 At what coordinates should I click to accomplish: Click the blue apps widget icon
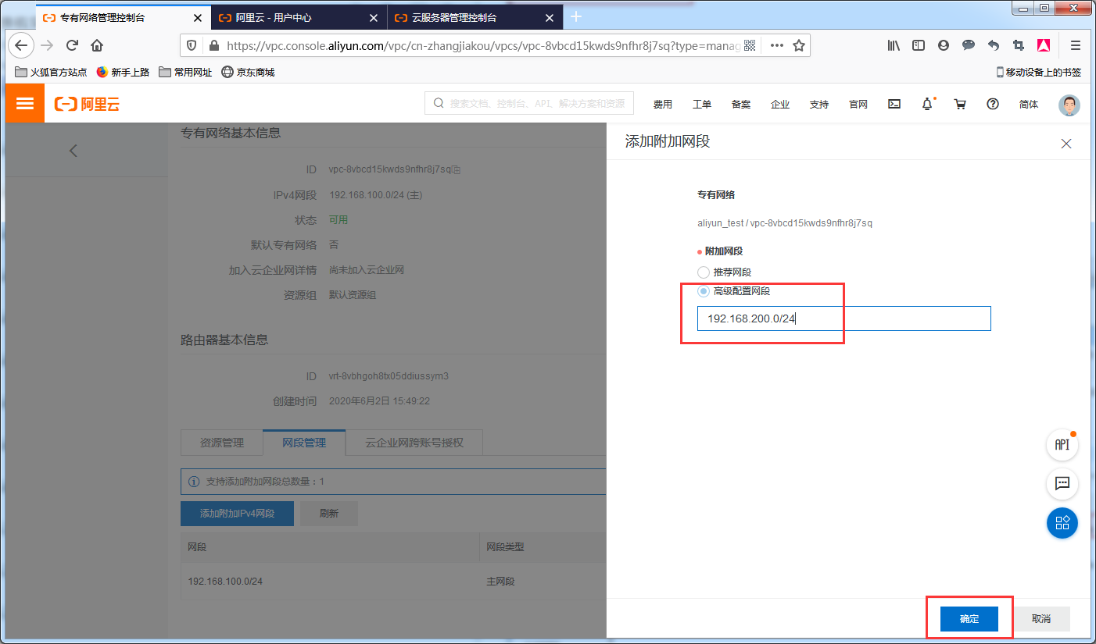coord(1062,523)
